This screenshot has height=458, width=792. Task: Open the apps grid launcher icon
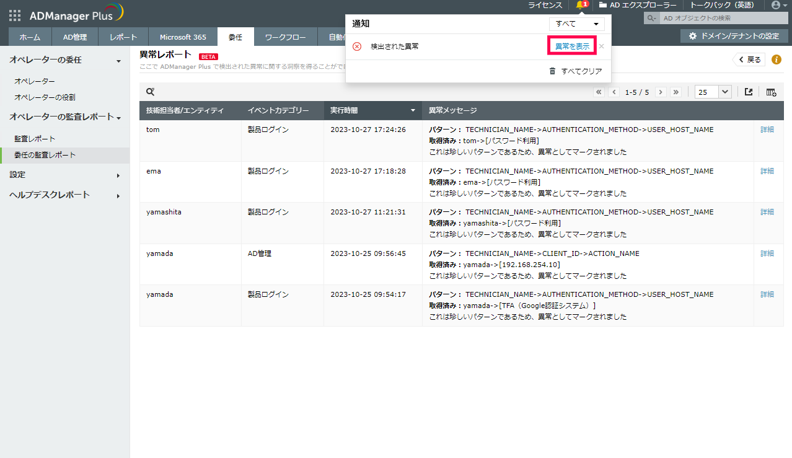[x=15, y=15]
